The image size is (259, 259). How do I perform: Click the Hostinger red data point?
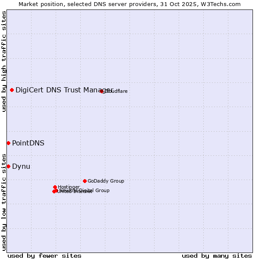[55, 187]
